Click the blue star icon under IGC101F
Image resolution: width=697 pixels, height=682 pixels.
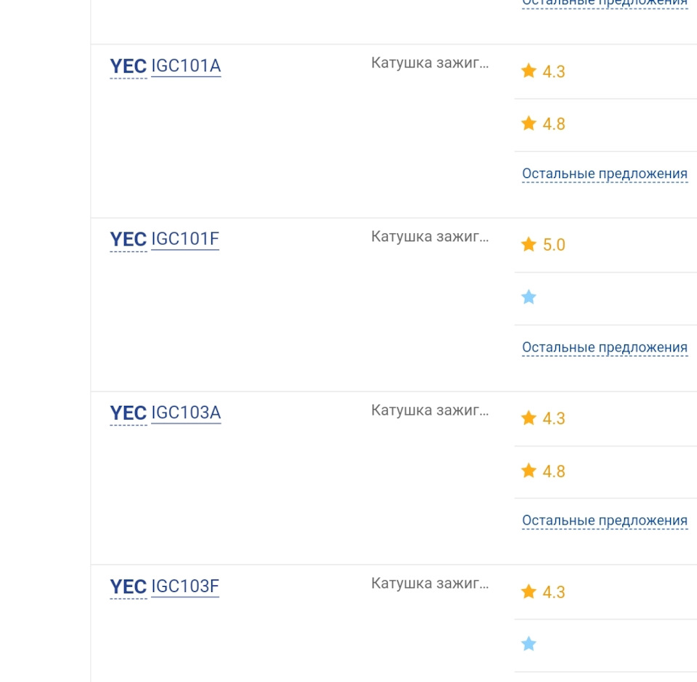click(529, 296)
